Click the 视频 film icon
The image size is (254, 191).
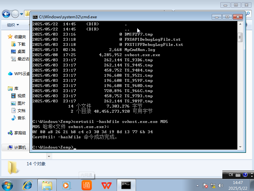coord(13,96)
